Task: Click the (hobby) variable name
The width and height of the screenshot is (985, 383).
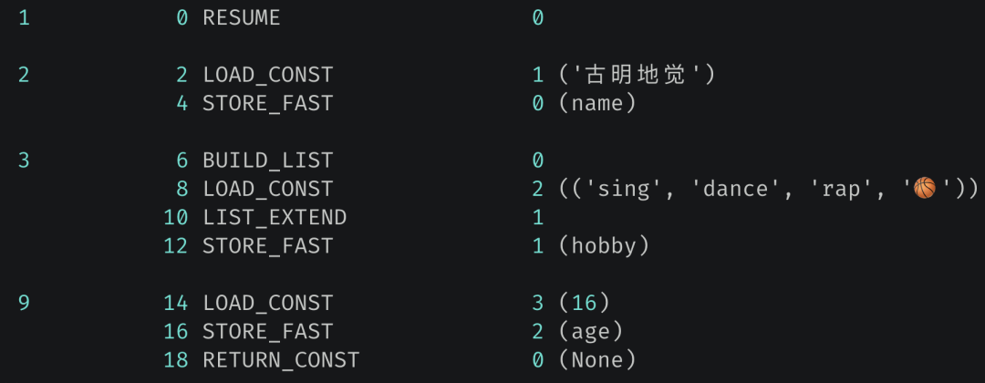Action: click(604, 246)
